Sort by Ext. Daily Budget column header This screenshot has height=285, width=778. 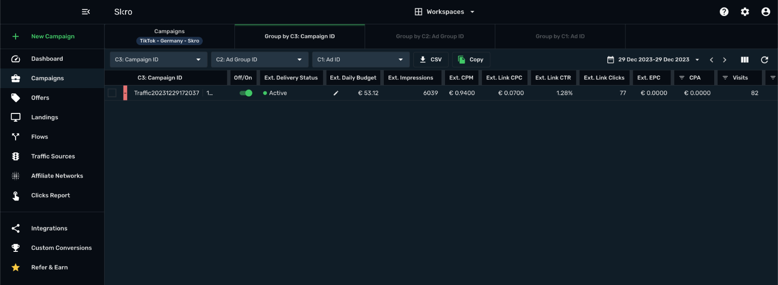coord(353,78)
